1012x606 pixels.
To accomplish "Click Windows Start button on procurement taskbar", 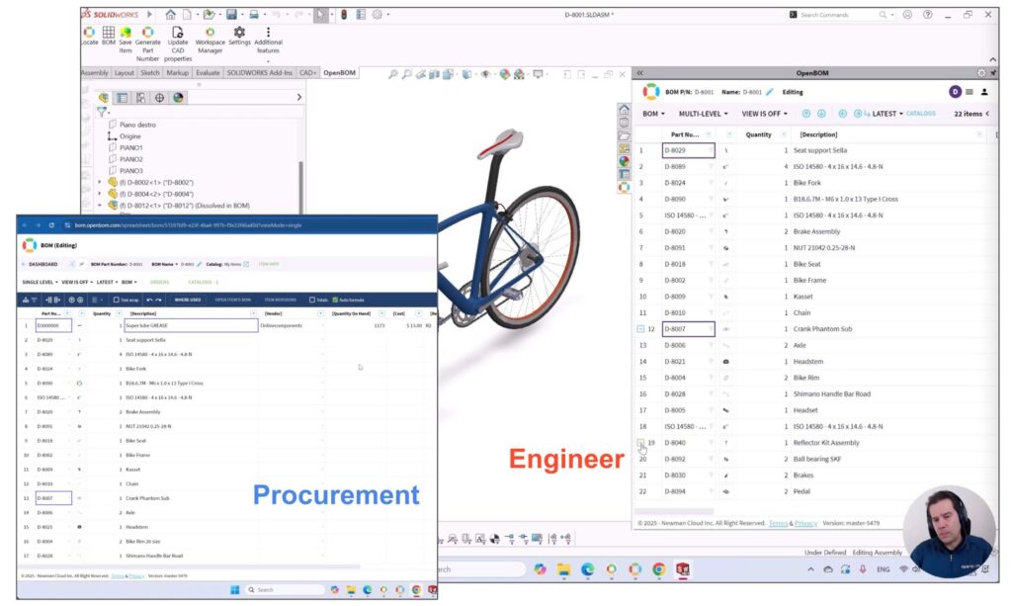I will pyautogui.click(x=235, y=590).
